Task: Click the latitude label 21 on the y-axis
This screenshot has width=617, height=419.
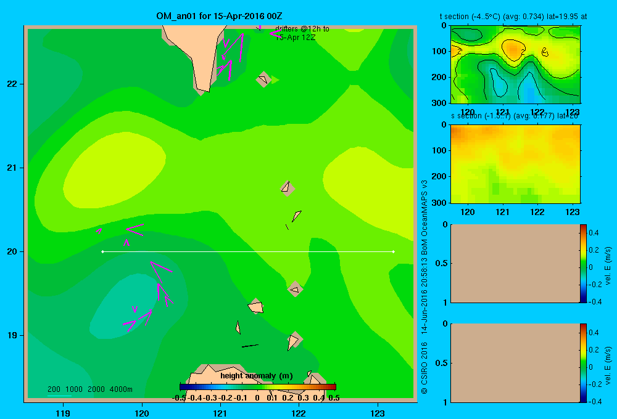Action: (x=12, y=168)
